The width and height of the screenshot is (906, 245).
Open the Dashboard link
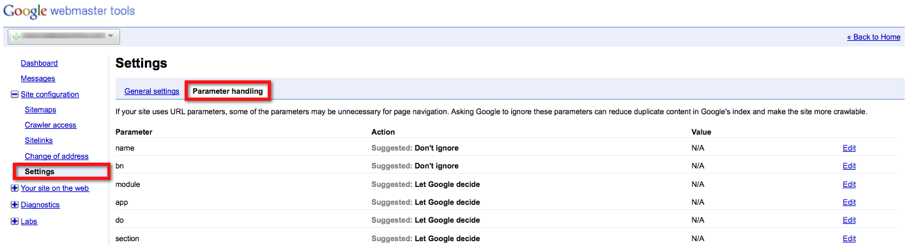pos(39,63)
